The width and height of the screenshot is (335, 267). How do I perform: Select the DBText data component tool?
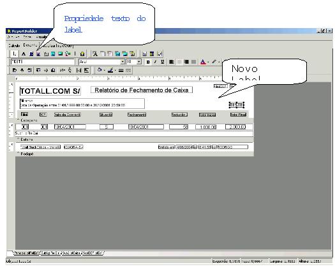95,54
